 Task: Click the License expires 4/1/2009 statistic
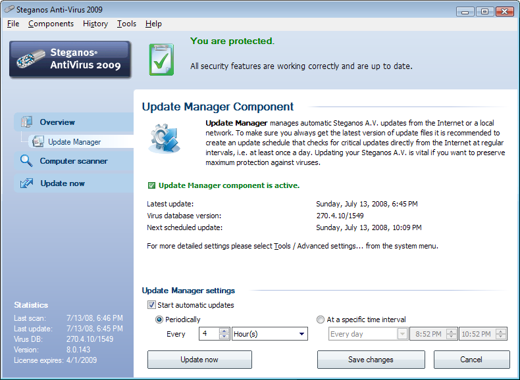pos(55,360)
